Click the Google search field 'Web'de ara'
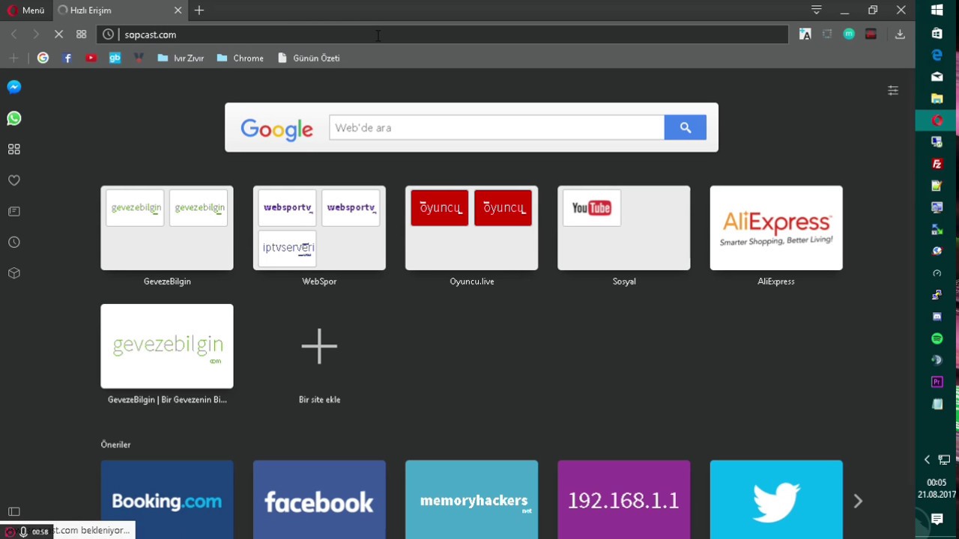The height and width of the screenshot is (539, 959). pos(496,127)
